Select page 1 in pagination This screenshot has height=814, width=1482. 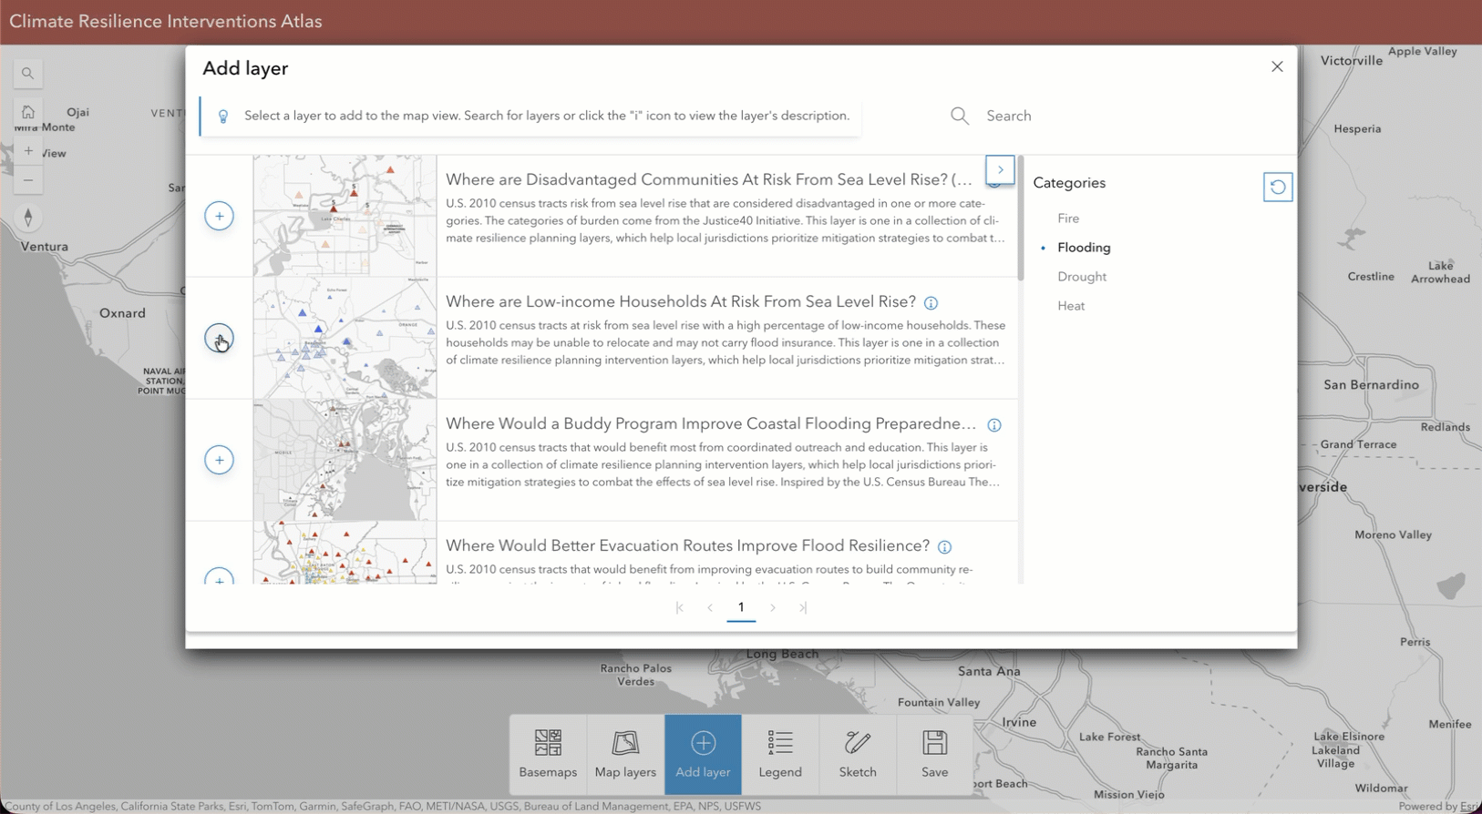[x=741, y=607]
